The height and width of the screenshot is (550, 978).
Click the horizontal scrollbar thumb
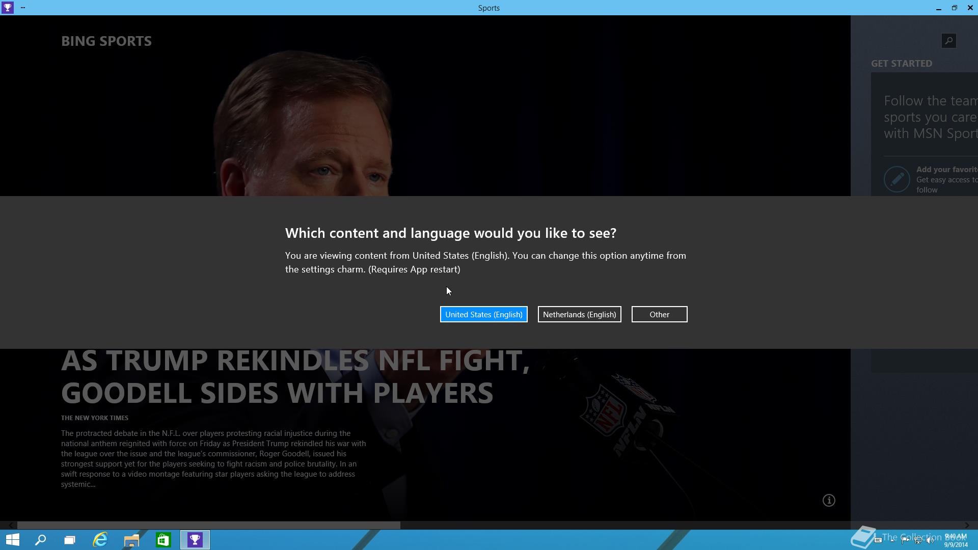209,525
